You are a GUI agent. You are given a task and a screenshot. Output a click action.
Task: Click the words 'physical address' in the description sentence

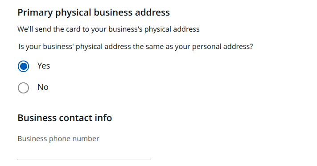coord(172,29)
